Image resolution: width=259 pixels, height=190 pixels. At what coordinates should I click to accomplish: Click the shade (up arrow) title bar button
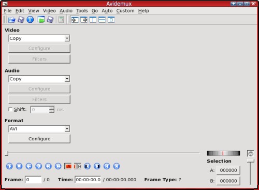(x=234, y=4)
